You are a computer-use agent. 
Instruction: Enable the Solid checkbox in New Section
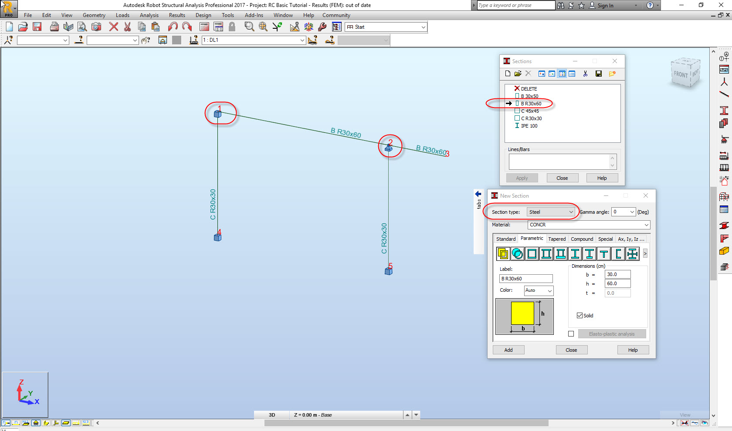point(579,315)
